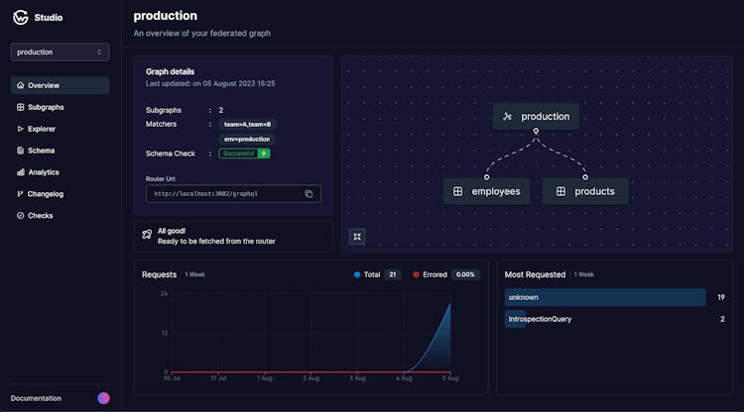Viewport: 744px width, 412px height.
Task: Click the fit-view icon in graph canvas
Action: click(357, 236)
